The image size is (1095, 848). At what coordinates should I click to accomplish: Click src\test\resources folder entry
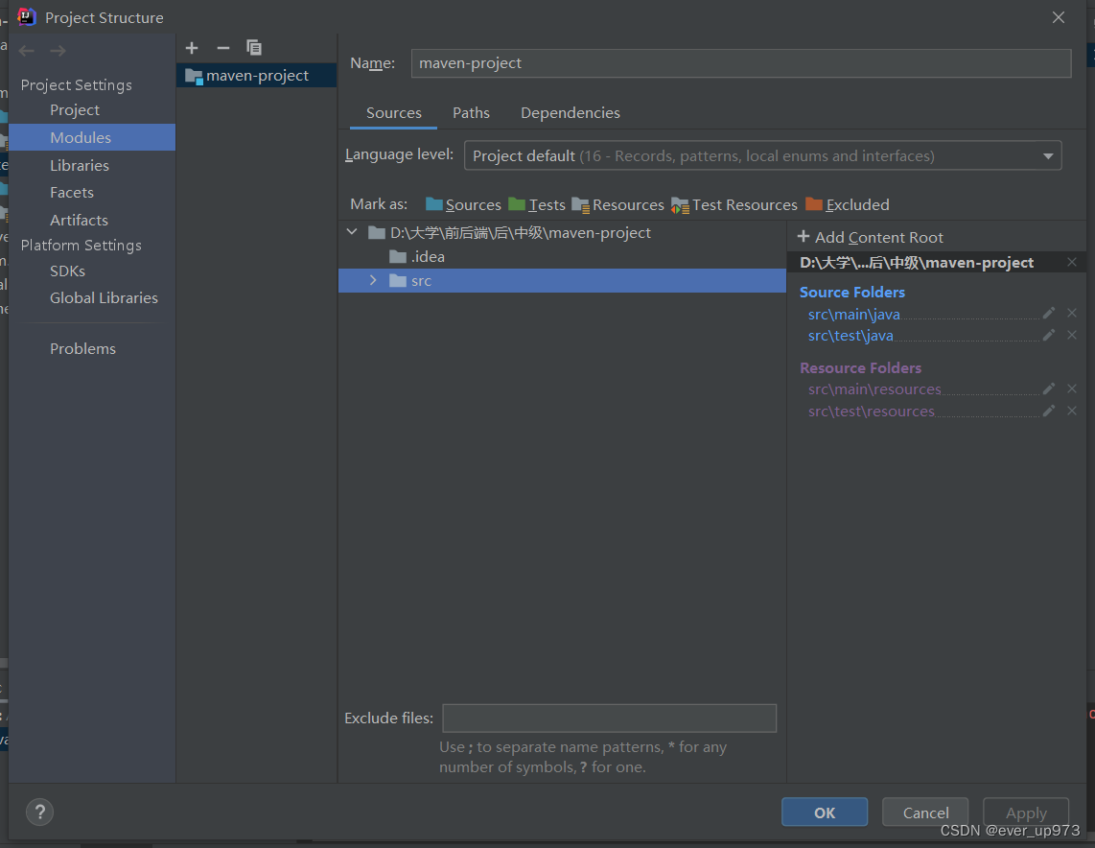871,412
